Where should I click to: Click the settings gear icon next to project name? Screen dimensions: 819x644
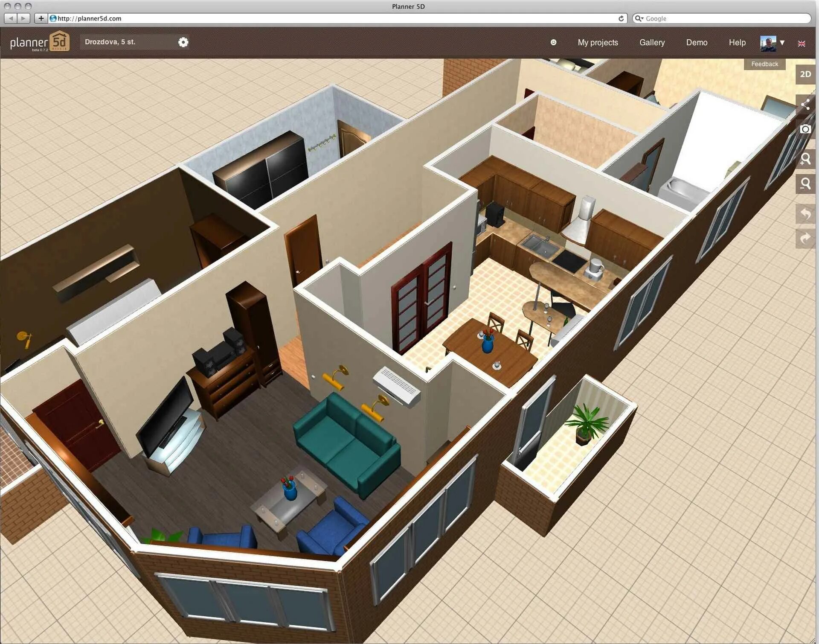point(184,42)
